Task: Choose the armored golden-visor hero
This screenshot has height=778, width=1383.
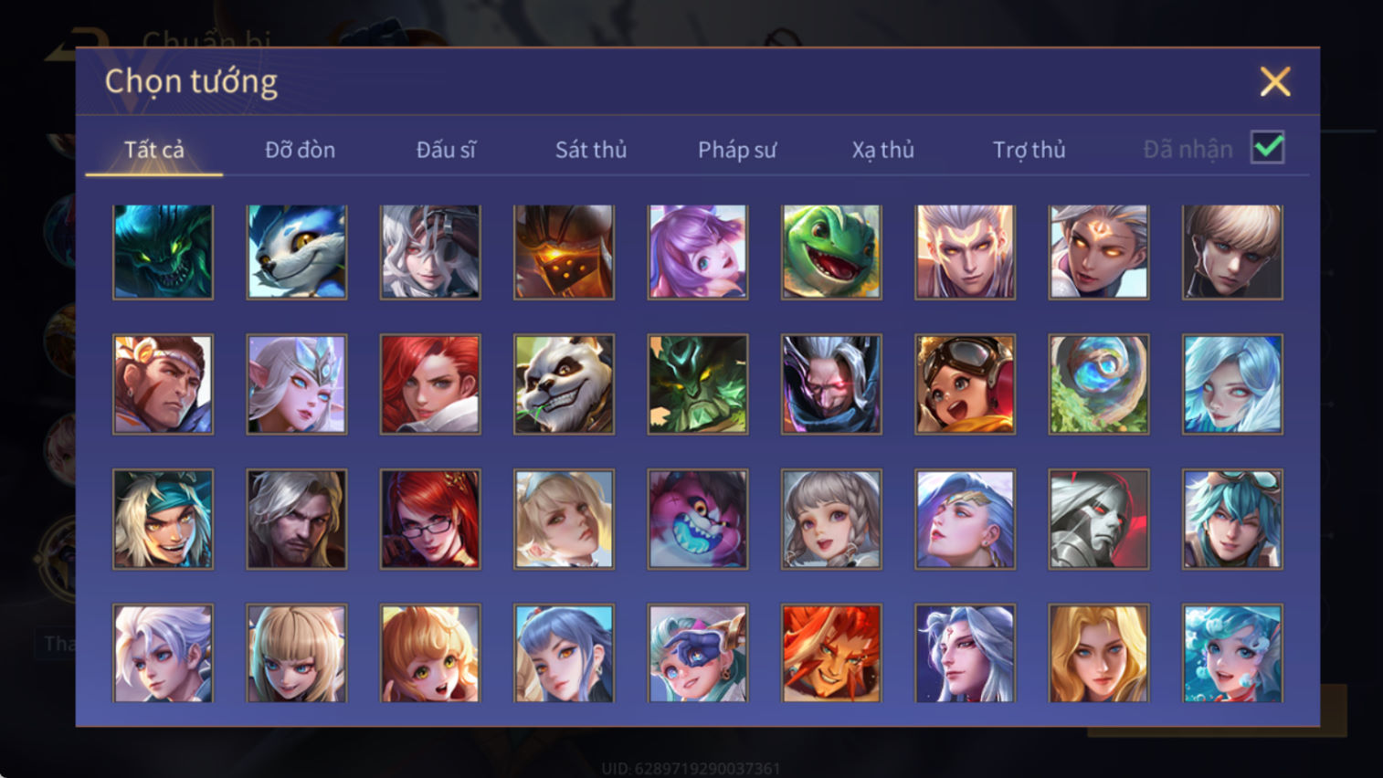Action: pyautogui.click(x=564, y=252)
